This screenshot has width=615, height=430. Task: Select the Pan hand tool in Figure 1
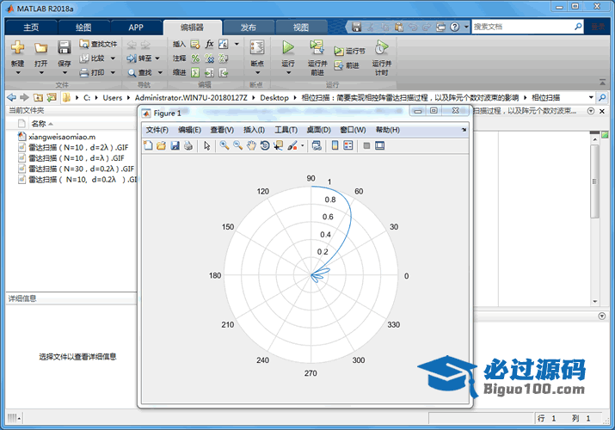pyautogui.click(x=251, y=146)
